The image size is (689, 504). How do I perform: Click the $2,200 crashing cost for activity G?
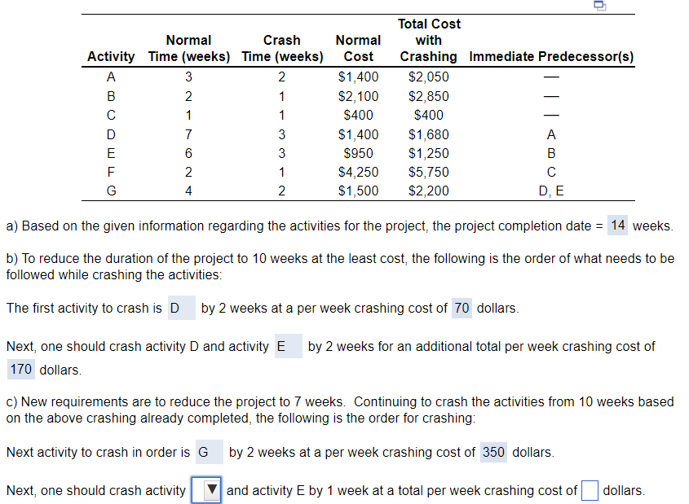click(x=429, y=191)
